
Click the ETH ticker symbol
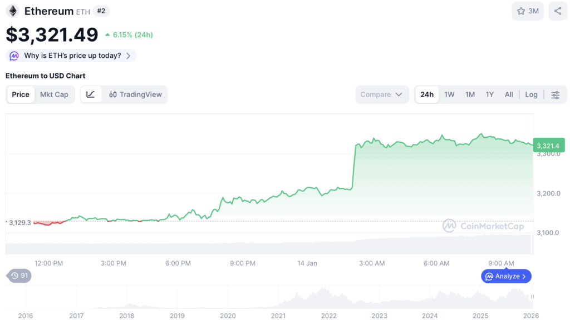[x=83, y=12]
